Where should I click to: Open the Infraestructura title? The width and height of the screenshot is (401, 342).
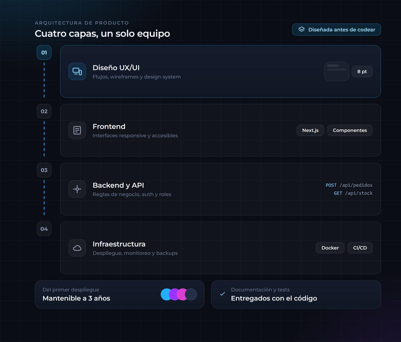119,244
